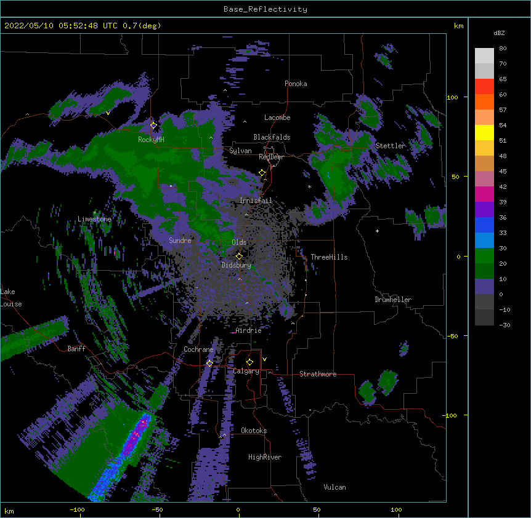Click the yellow V marker northwest of RockyMH
The height and width of the screenshot is (518, 531).
(108, 113)
